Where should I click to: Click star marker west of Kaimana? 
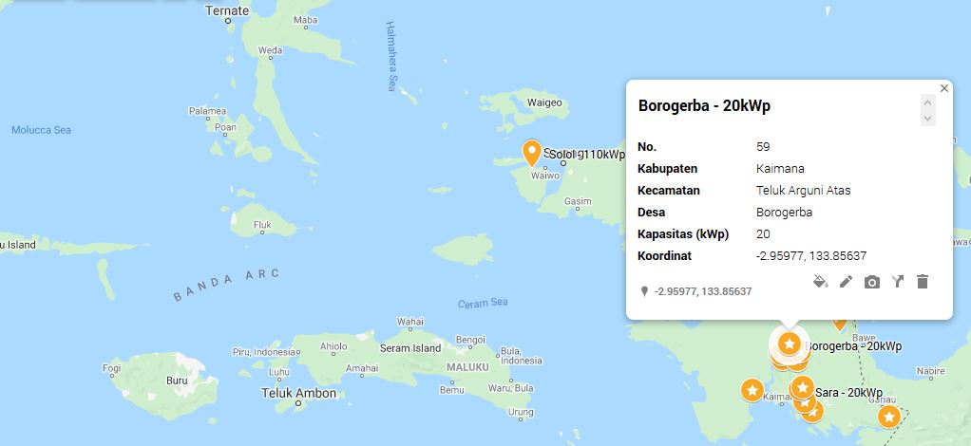[752, 390]
